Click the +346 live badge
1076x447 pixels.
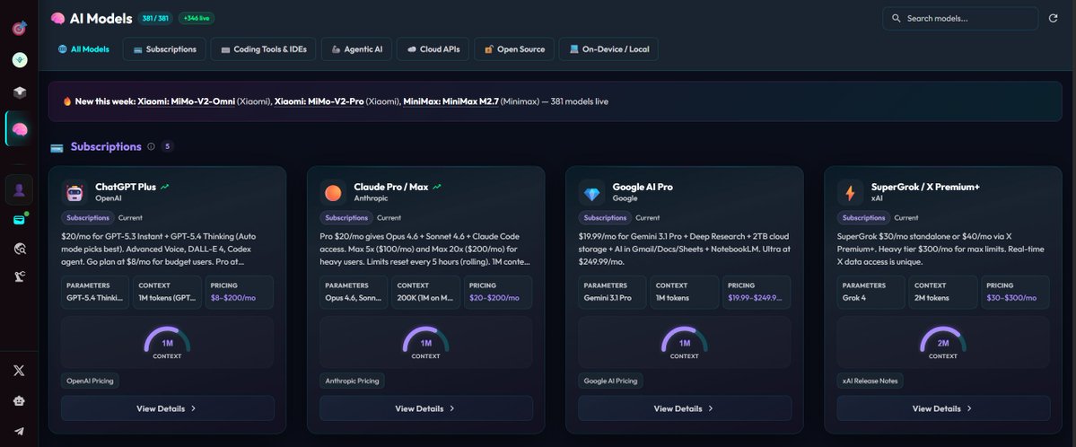[197, 19]
